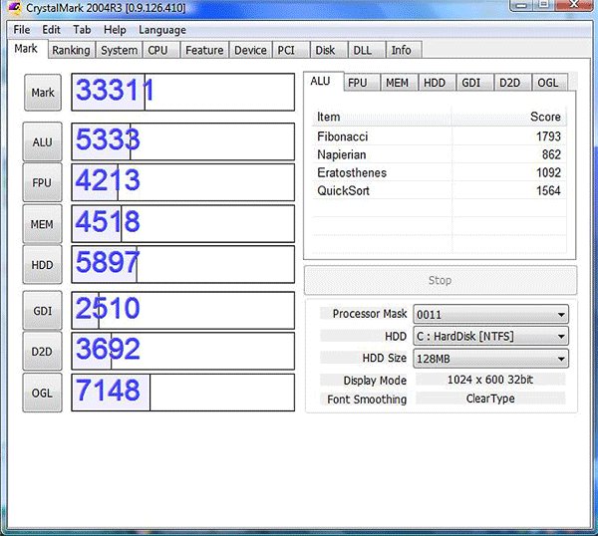Switch to the Device tab
This screenshot has width=598, height=536.
250,50
